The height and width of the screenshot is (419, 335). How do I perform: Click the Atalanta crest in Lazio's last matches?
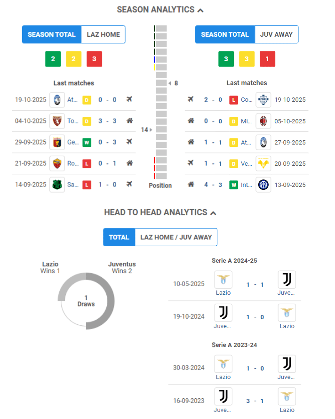coord(57,100)
